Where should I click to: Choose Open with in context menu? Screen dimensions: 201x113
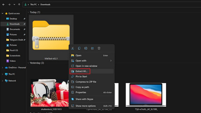[x=91, y=61]
